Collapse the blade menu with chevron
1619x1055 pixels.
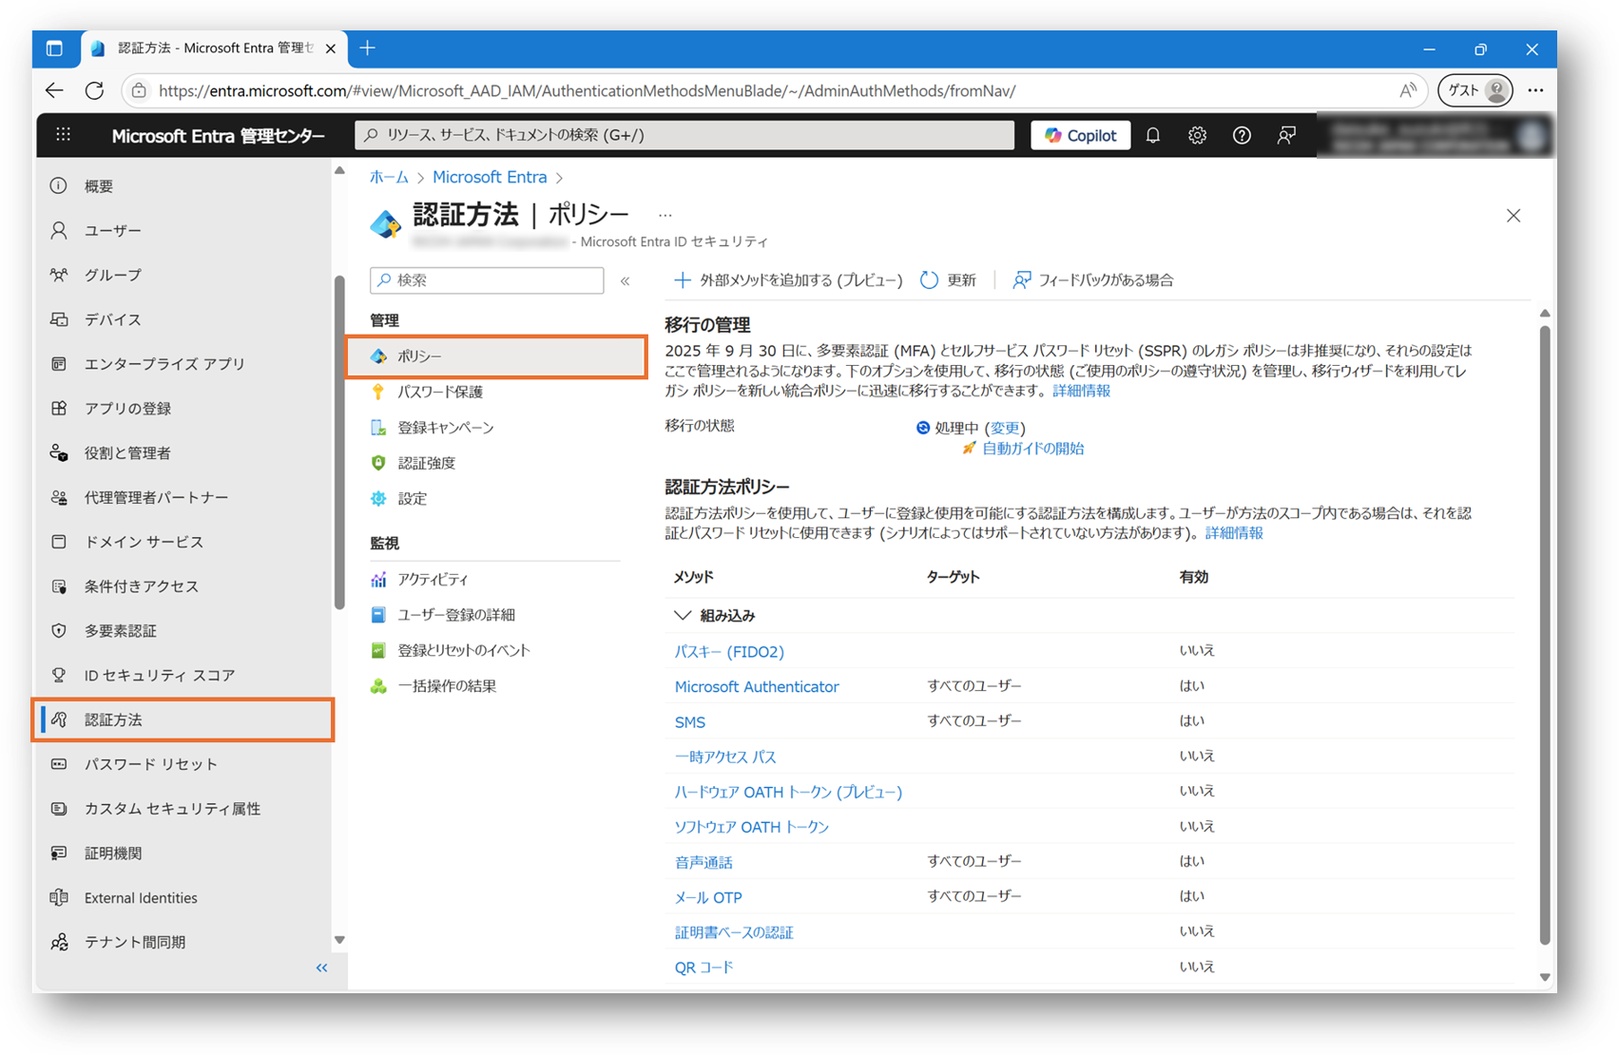click(x=626, y=280)
